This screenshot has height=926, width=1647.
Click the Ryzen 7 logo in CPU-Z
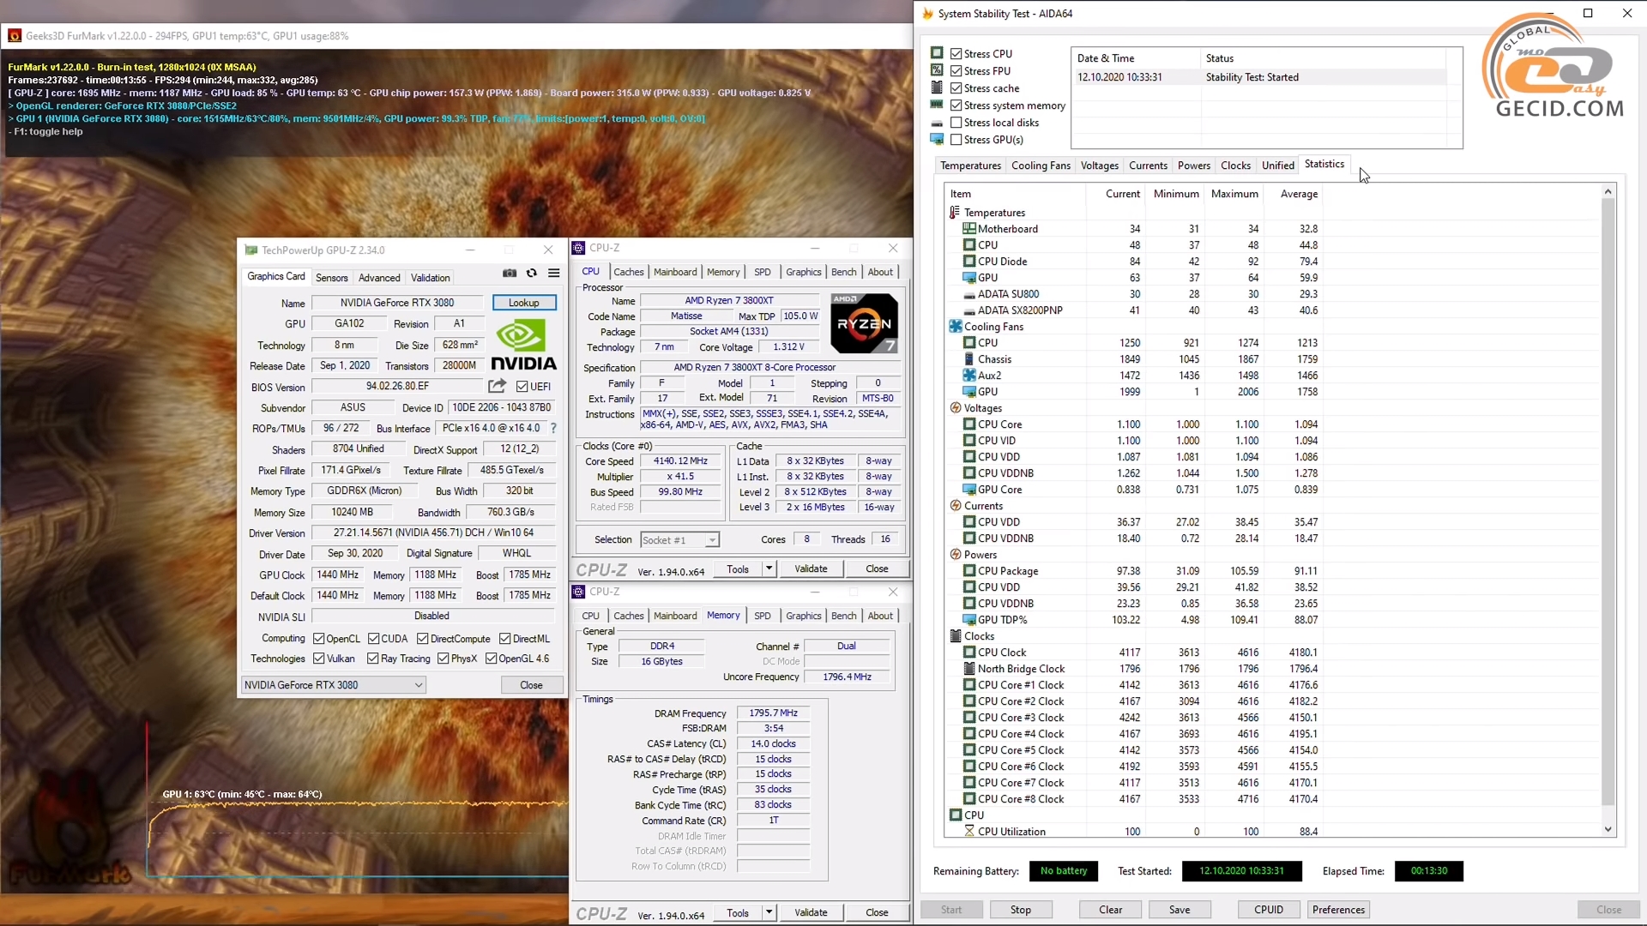coord(865,323)
